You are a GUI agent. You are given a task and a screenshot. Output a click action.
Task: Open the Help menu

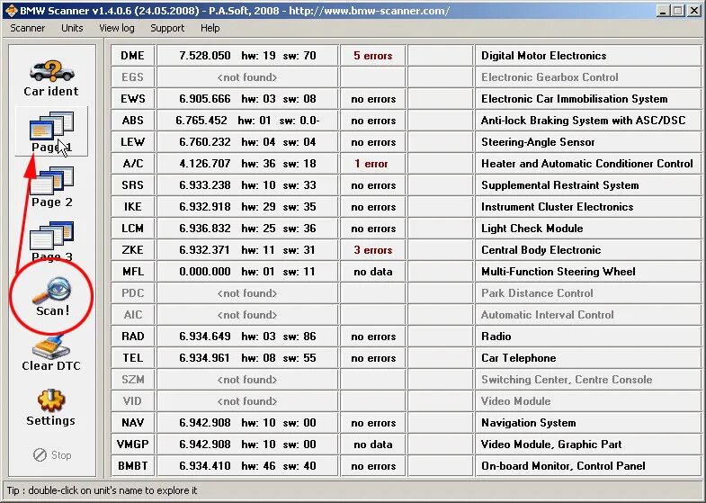coord(210,28)
